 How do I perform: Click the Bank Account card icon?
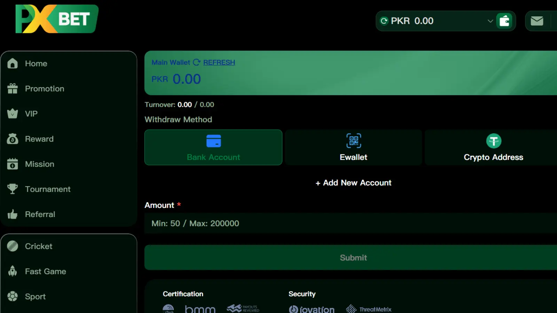214,141
